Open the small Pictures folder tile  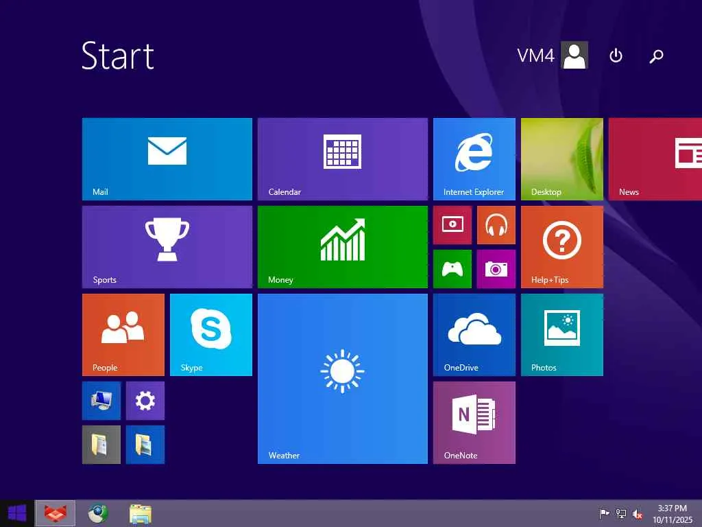pos(145,445)
